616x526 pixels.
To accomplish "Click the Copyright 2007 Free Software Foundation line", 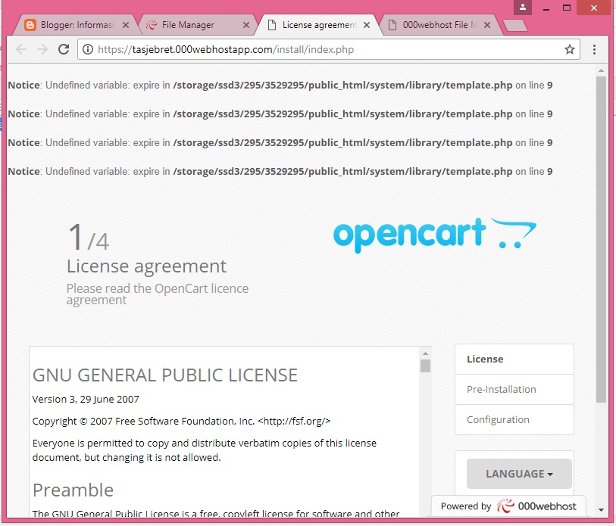I will click(x=181, y=422).
